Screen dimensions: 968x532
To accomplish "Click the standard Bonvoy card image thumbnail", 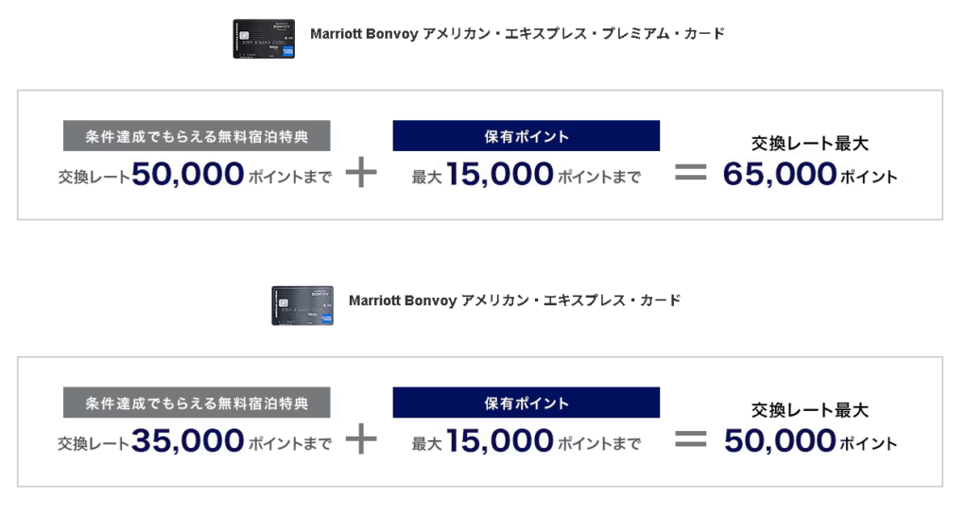I will (x=302, y=305).
